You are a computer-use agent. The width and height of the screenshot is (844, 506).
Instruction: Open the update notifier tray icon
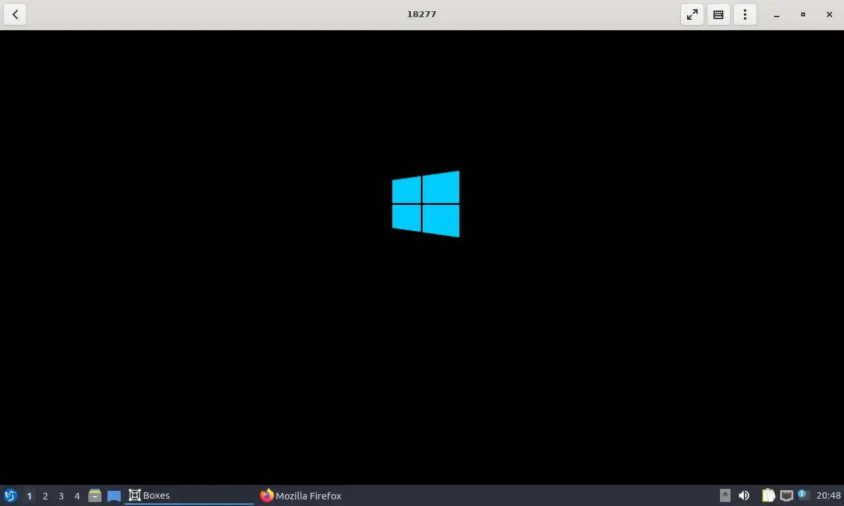click(x=803, y=495)
